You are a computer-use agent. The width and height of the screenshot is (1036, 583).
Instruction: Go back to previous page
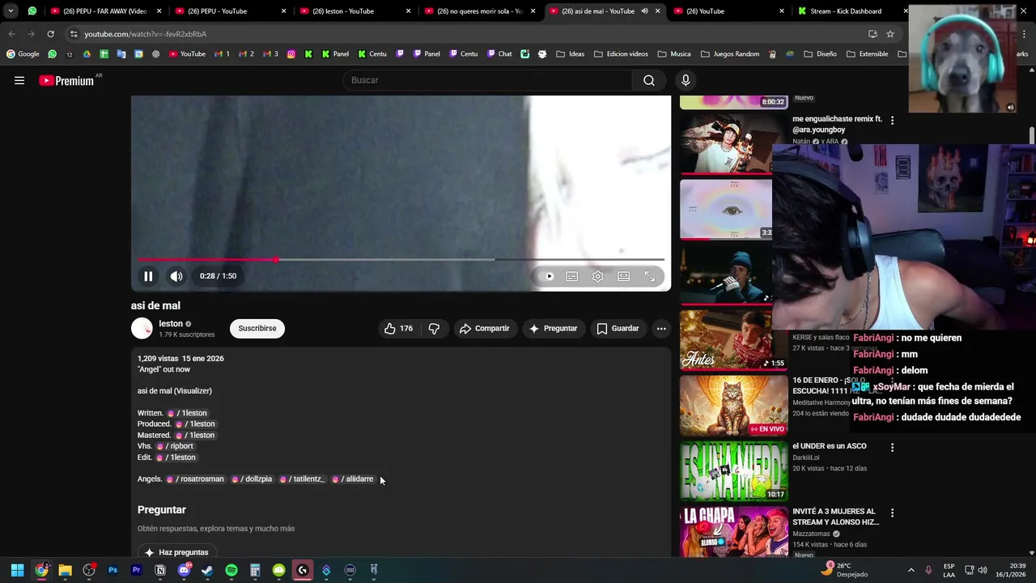(x=11, y=34)
